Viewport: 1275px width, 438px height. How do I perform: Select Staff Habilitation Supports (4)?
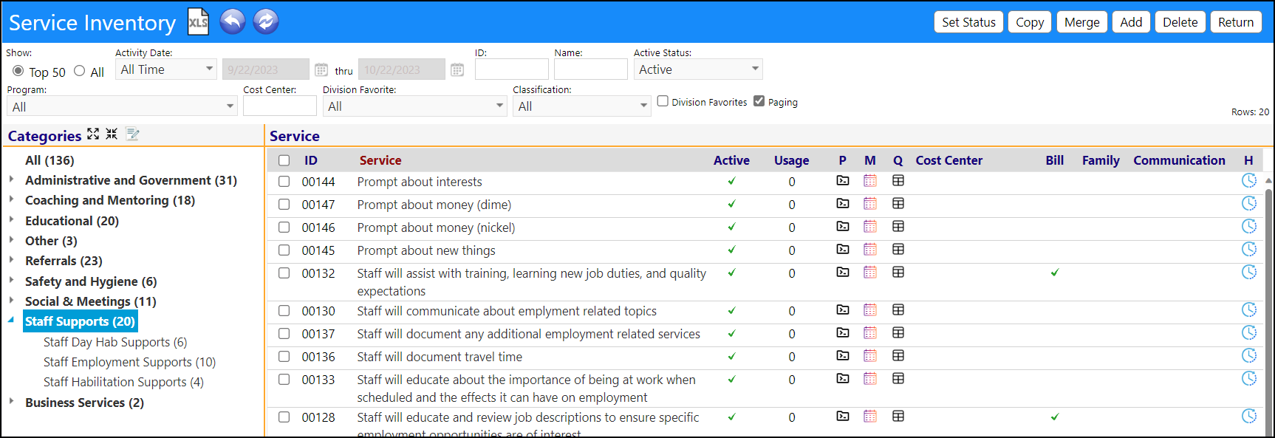[x=123, y=382]
